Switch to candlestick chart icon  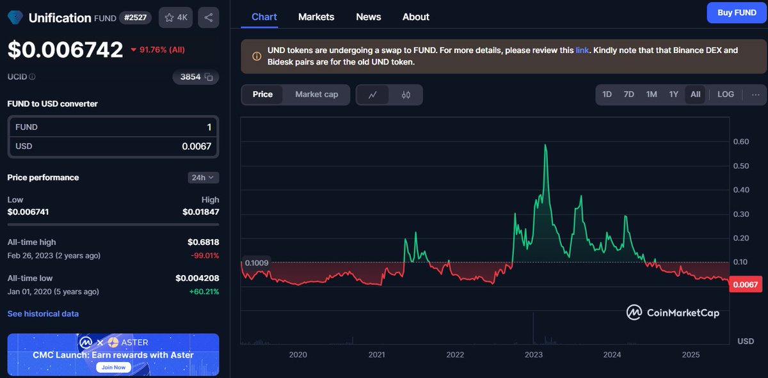pos(406,95)
